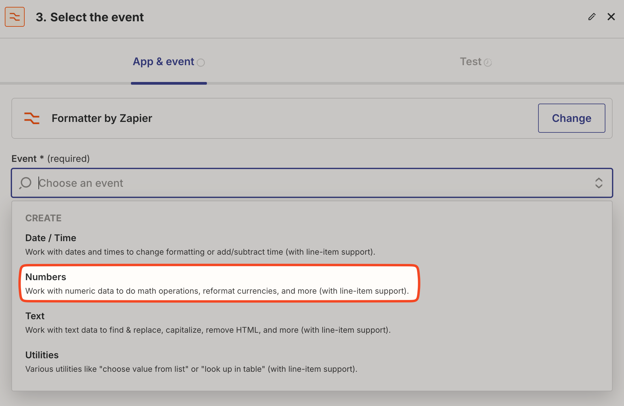
Task: Click the Formatter by Zapier logo icon
Action: click(x=32, y=118)
